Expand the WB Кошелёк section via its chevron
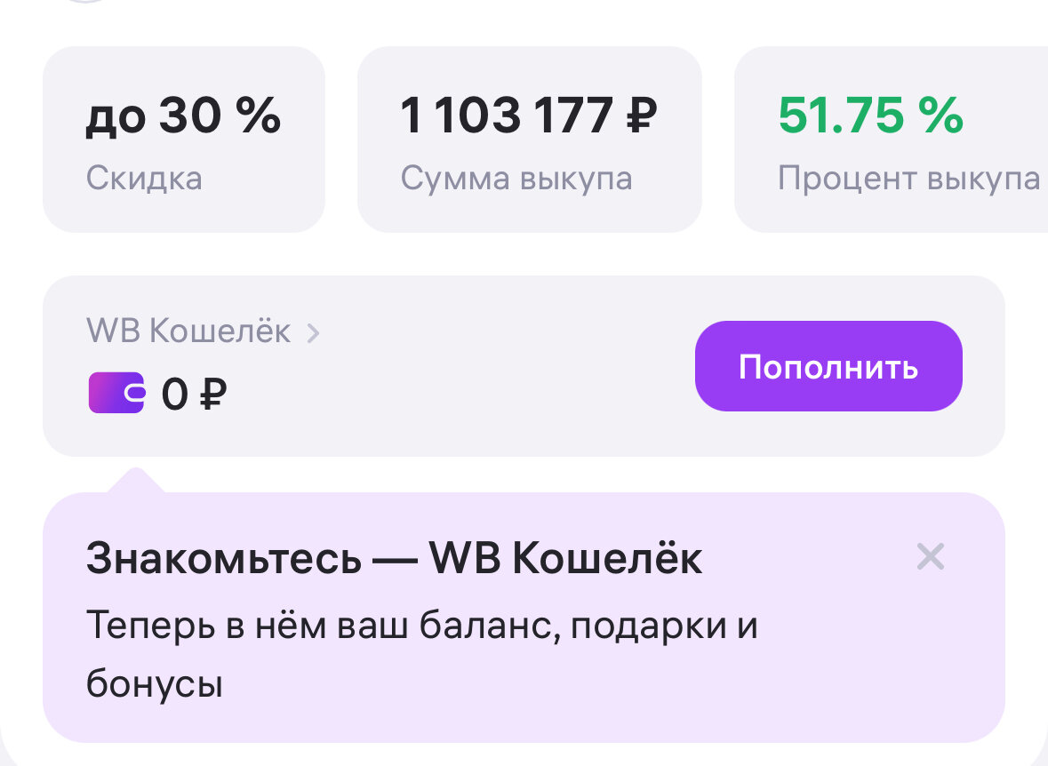1048x766 pixels. pyautogui.click(x=313, y=331)
